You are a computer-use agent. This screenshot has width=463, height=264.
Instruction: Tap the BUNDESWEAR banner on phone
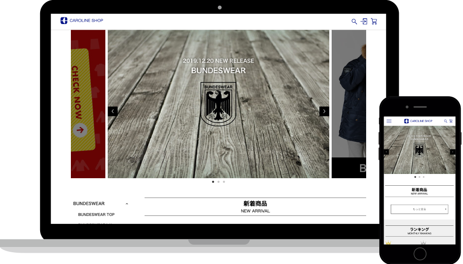point(420,150)
